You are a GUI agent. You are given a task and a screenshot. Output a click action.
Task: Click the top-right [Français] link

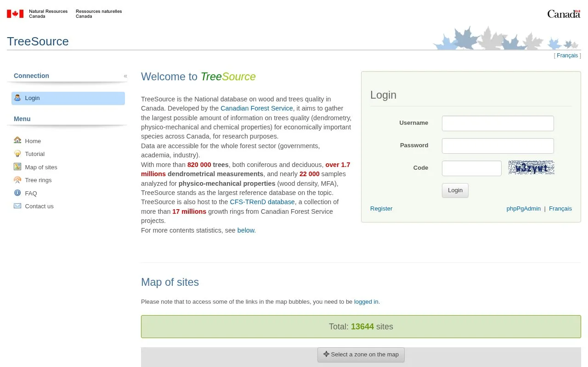[x=567, y=56]
